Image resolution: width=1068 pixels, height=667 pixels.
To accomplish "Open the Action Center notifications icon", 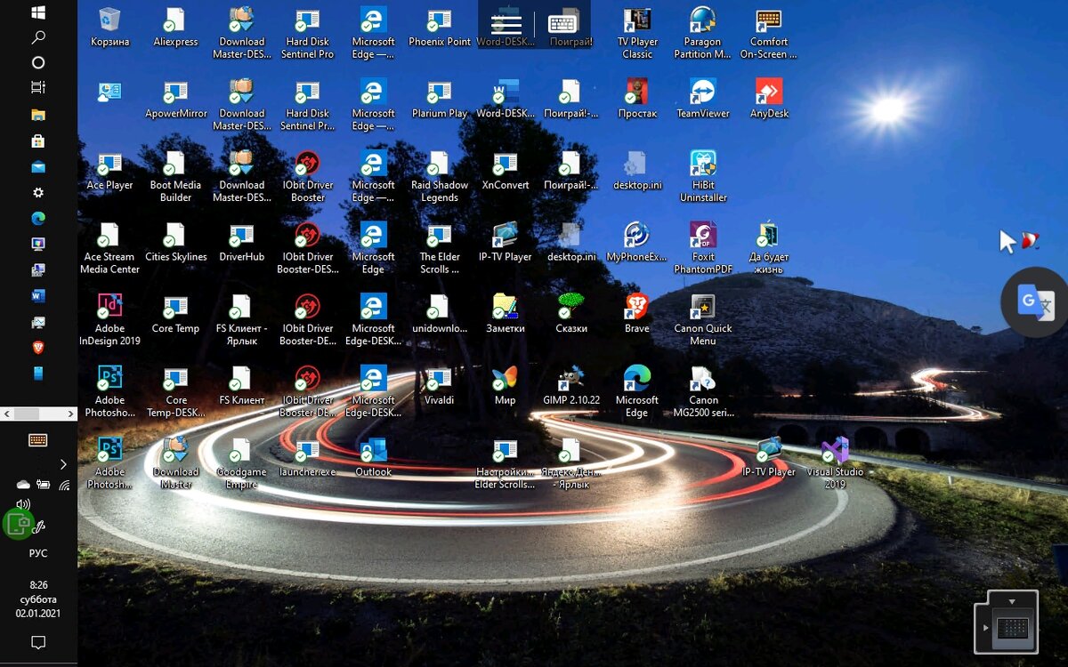I will (38, 642).
